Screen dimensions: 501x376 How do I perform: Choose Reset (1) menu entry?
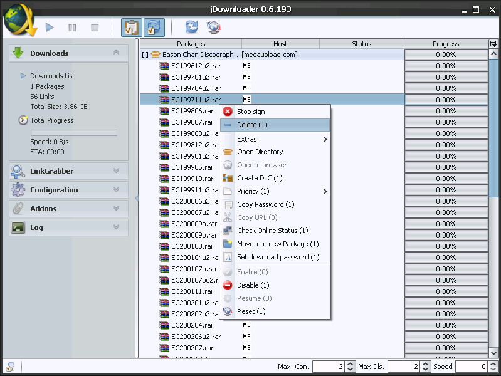pos(275,311)
